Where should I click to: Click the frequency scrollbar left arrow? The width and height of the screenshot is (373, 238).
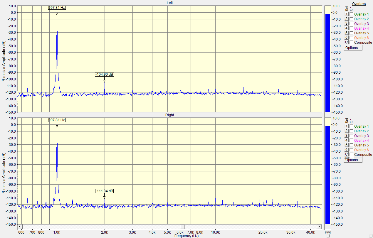click(20, 227)
